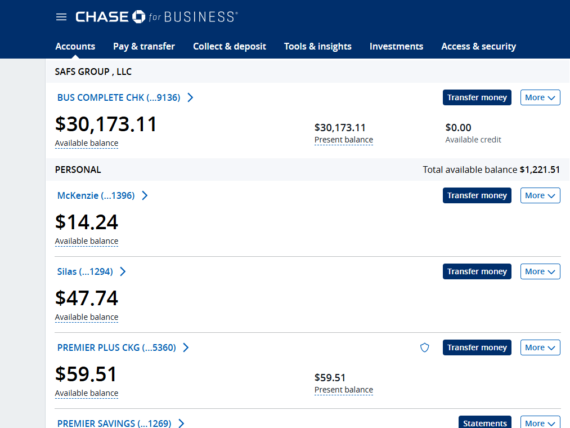Transfer money from BUS COMPLETE CHK account
The height and width of the screenshot is (428, 570).
click(477, 97)
